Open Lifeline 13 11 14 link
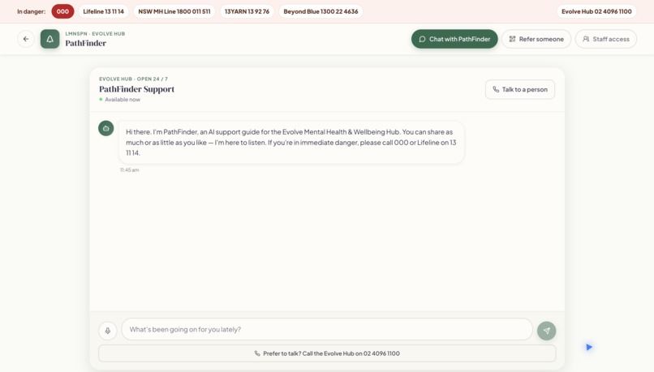 click(103, 11)
